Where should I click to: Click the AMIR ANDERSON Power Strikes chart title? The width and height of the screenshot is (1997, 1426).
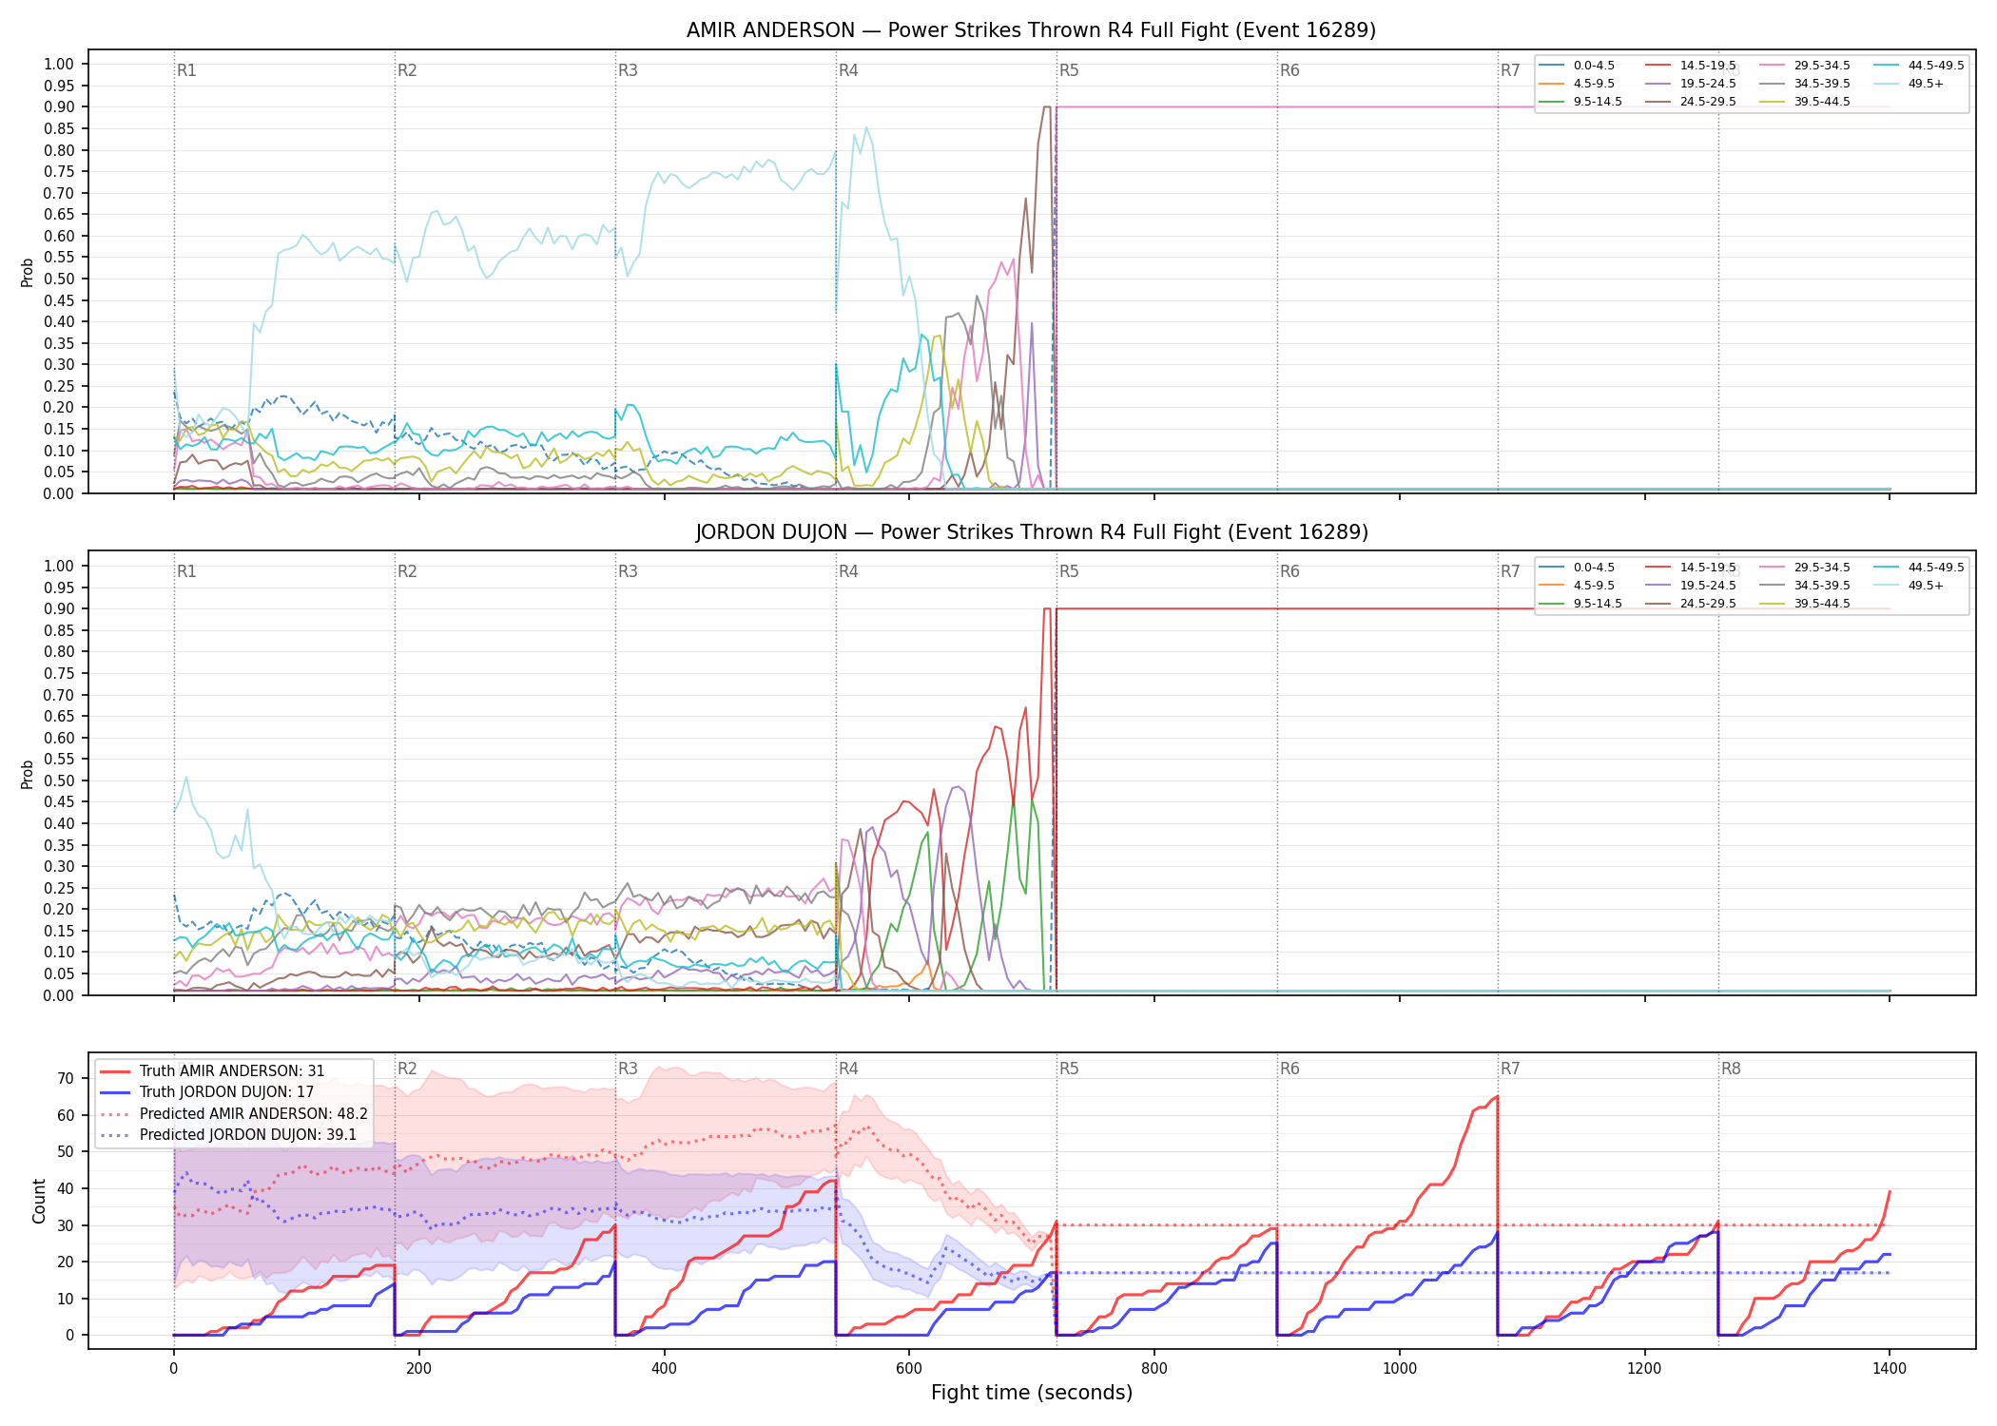(1031, 30)
